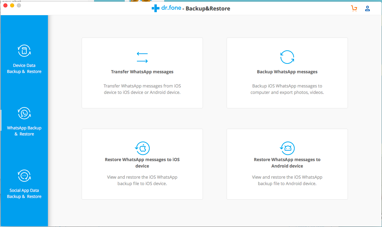Select Device Data Backup & Restore label
This screenshot has width=382, height=227.
24,69
